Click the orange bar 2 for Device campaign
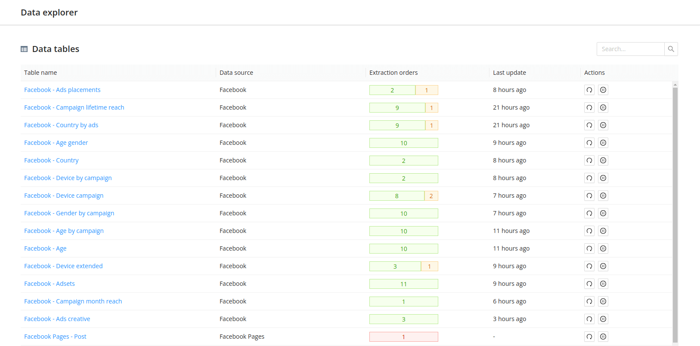700x346 pixels. (431, 196)
